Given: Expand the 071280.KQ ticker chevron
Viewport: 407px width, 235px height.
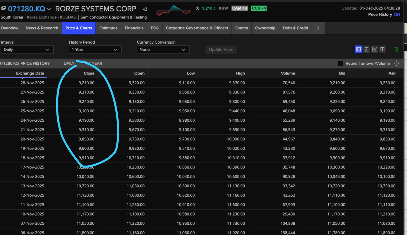Looking at the screenshot, I should click(x=49, y=9).
